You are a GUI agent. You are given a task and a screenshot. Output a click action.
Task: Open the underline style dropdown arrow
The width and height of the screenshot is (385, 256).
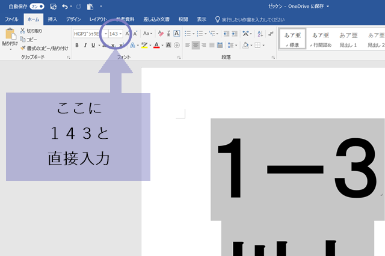(99, 45)
